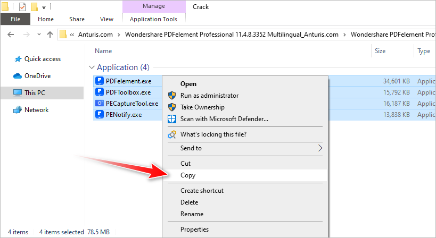
Task: Click the OneDrive cloud icon
Action: [x=17, y=76]
